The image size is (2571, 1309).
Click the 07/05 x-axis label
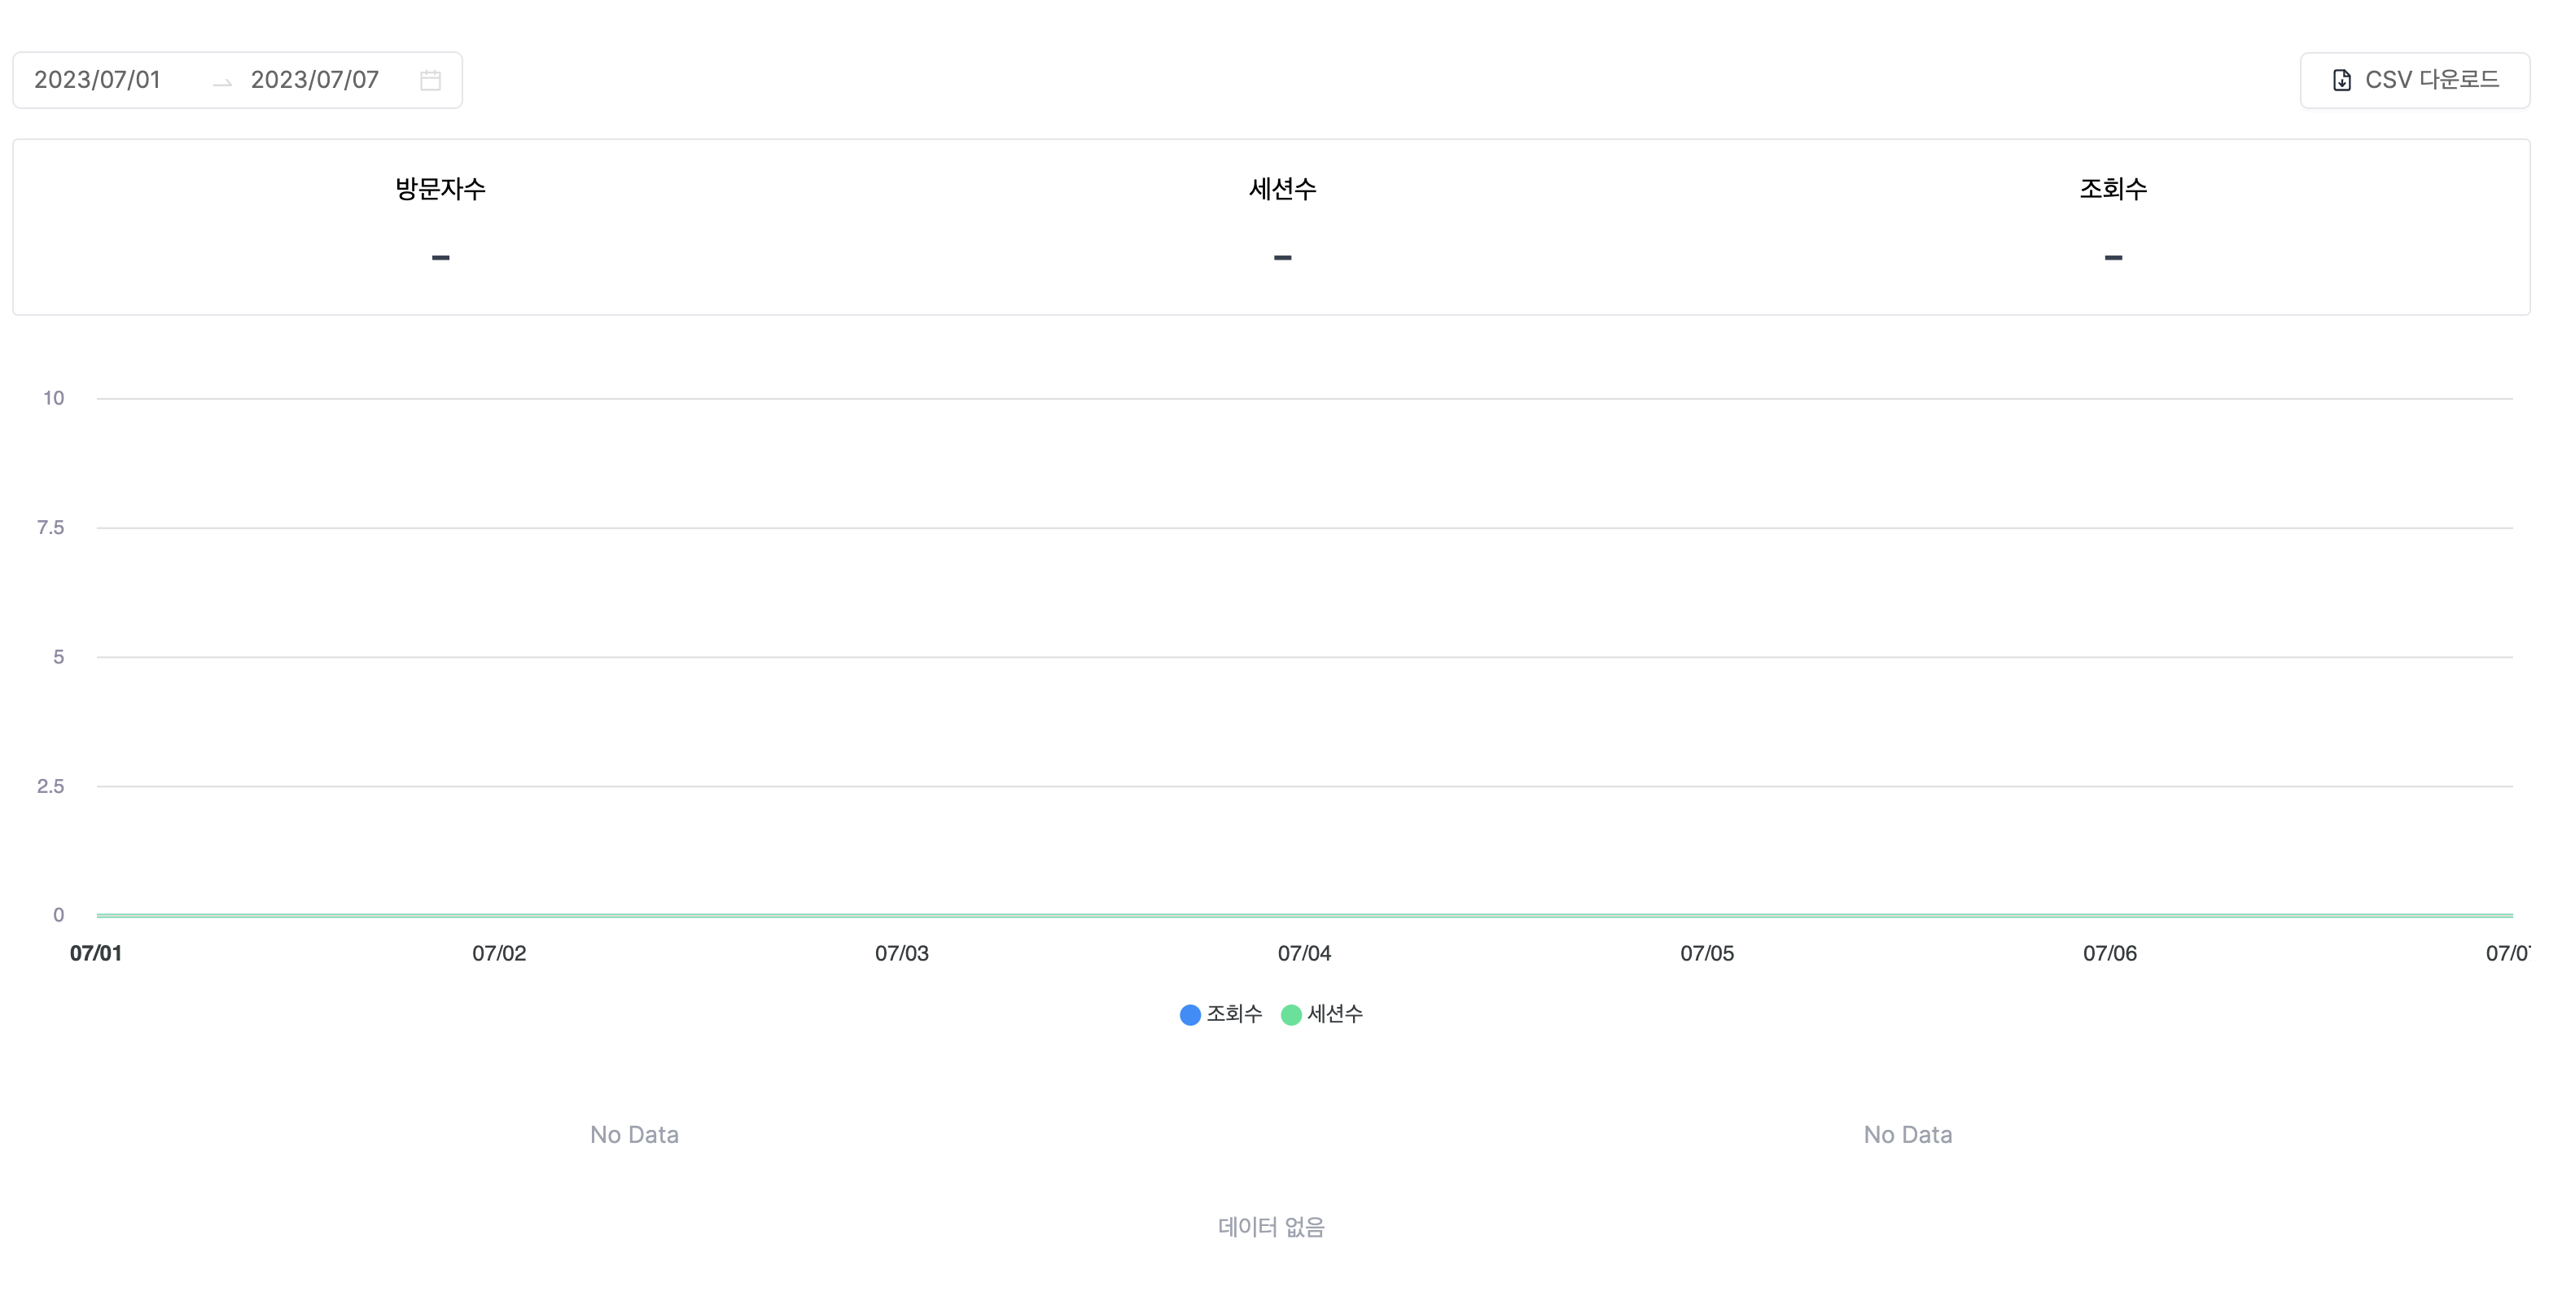pyautogui.click(x=1706, y=952)
